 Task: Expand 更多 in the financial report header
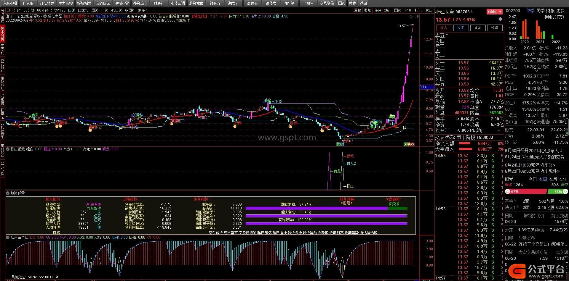point(562,11)
